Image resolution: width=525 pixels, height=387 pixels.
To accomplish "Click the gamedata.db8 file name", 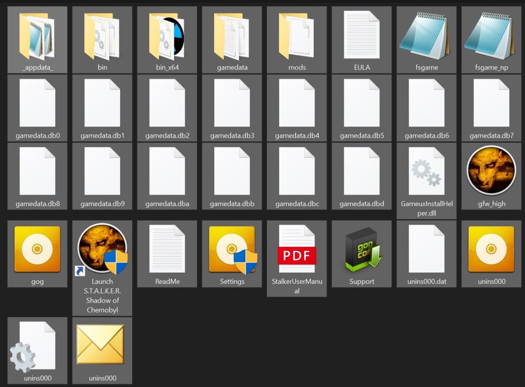I will [x=37, y=204].
